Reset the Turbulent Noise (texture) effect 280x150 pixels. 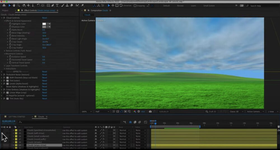pos(45,75)
